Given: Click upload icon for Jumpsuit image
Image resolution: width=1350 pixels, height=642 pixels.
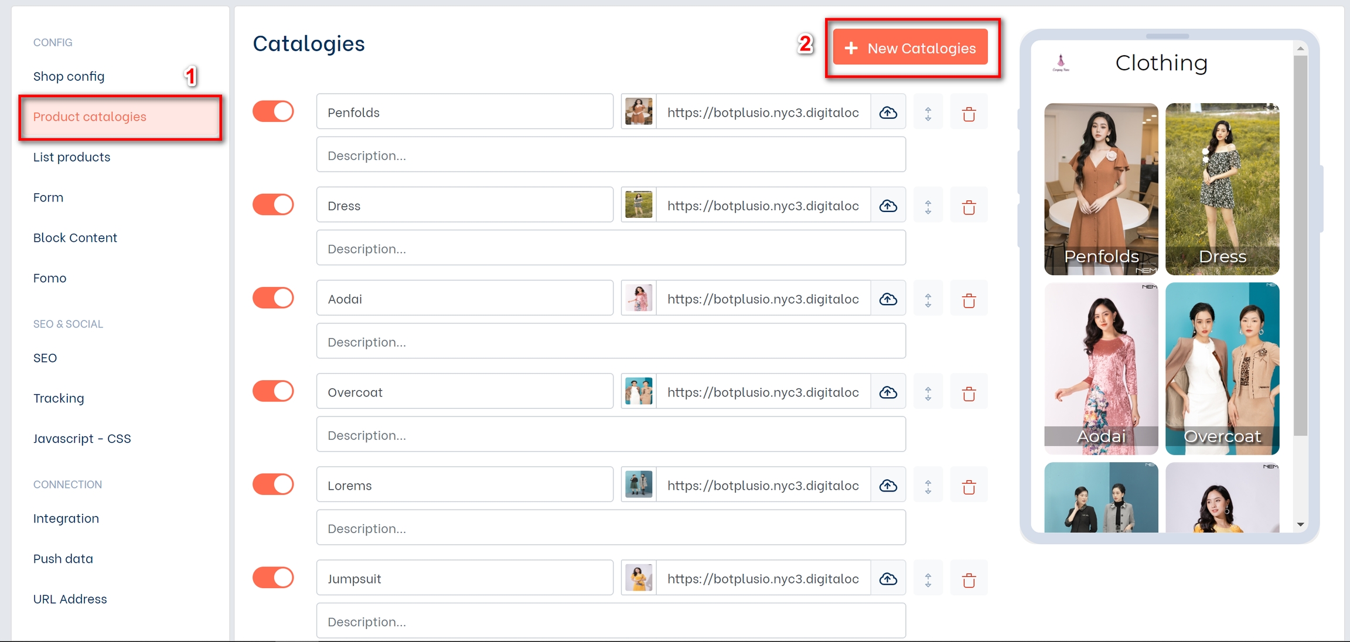Looking at the screenshot, I should coord(888,579).
